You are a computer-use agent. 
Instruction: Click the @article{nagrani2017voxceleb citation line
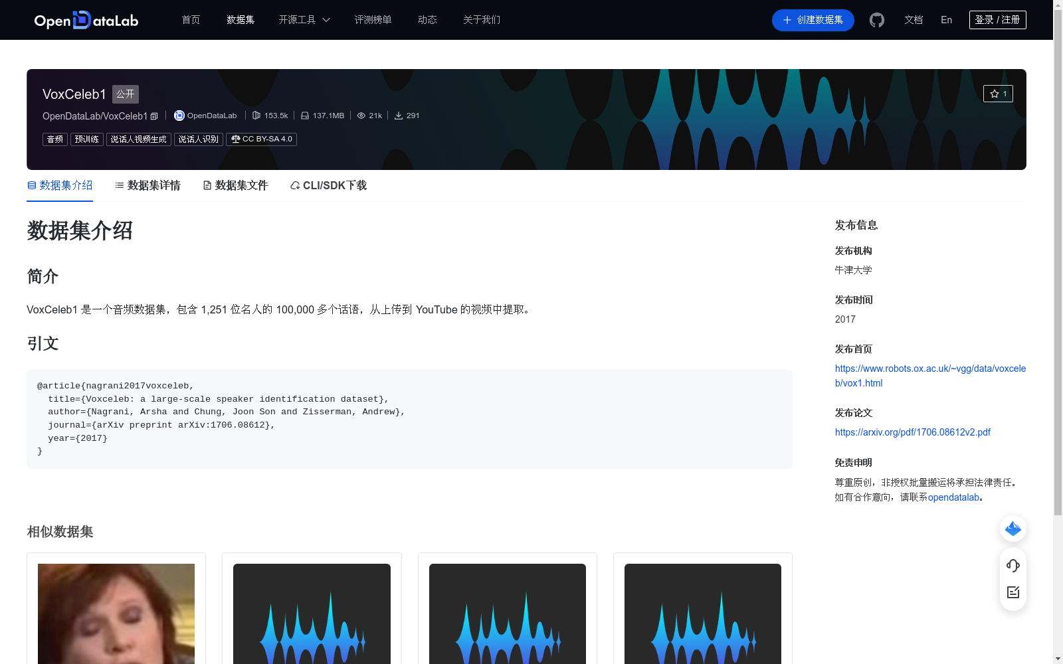pyautogui.click(x=116, y=386)
